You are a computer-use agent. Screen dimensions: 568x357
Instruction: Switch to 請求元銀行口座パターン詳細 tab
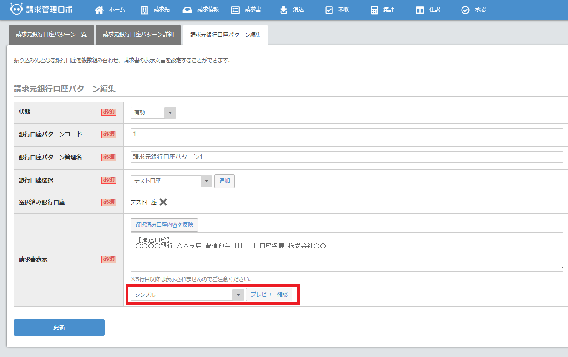pos(138,35)
